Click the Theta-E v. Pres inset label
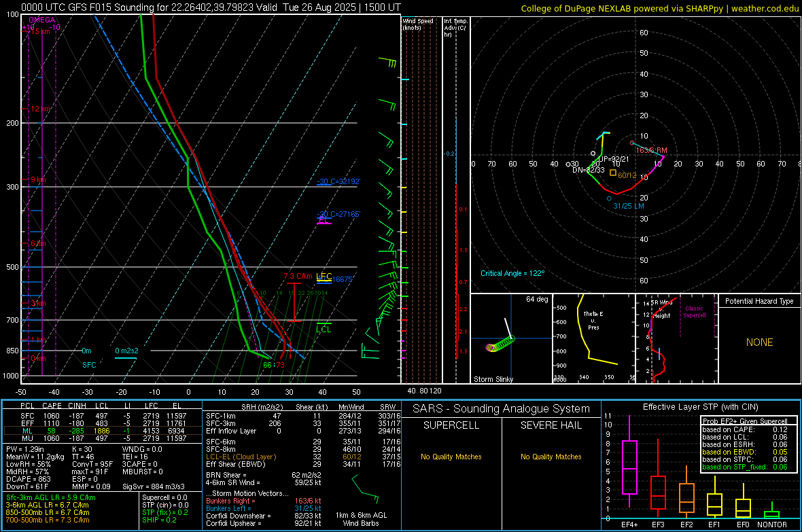The width and height of the screenshot is (802, 532). point(593,321)
